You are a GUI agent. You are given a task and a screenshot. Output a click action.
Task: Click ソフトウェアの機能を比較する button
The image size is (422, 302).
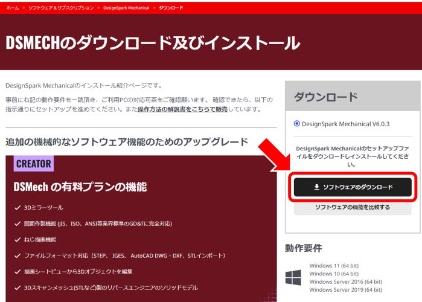pos(353,208)
